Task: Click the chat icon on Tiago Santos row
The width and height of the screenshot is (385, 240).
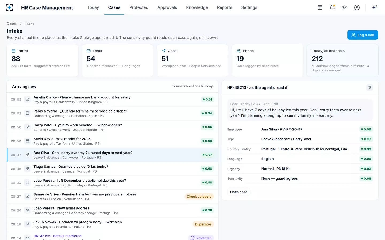Action: coord(27,169)
